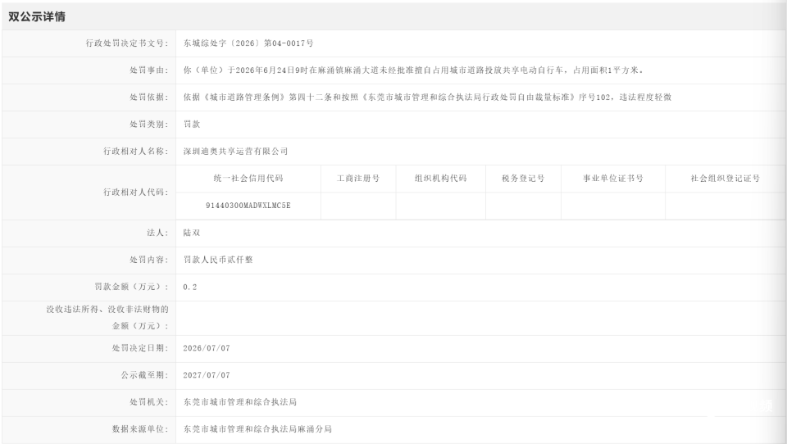
Task: Click the 处罚类别 label
Action: [149, 125]
